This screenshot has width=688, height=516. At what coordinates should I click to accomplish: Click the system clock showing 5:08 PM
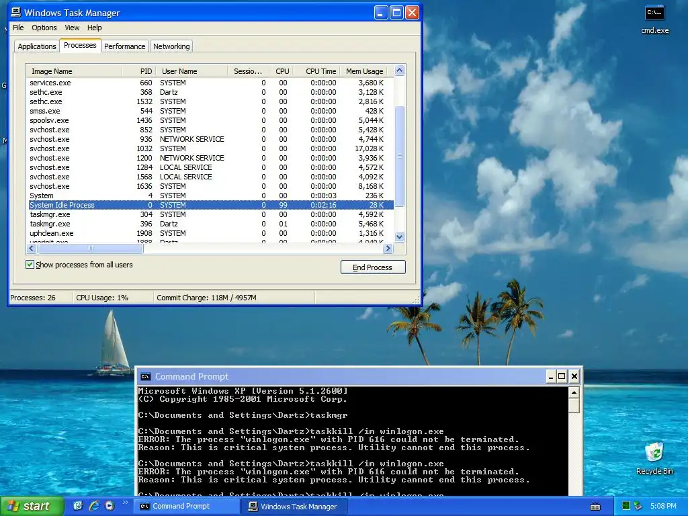coord(663,506)
